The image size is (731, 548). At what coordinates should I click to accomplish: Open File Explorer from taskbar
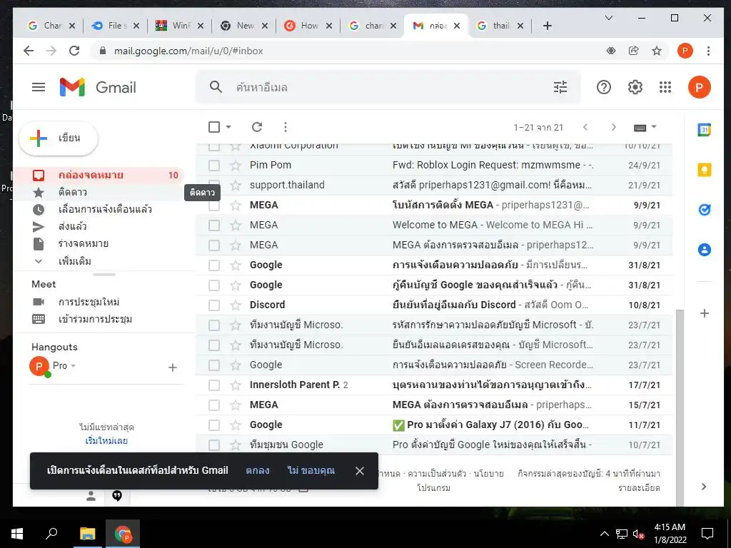(x=87, y=534)
